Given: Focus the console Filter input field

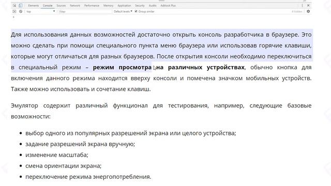Looking at the screenshot, I should point(85,11).
